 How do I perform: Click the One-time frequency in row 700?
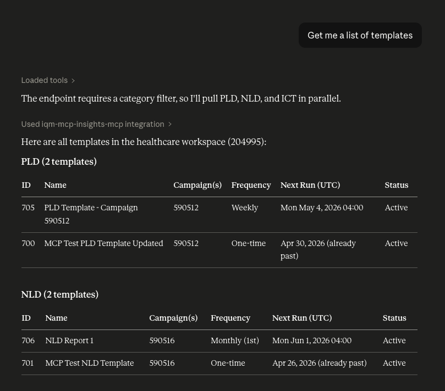coord(249,243)
